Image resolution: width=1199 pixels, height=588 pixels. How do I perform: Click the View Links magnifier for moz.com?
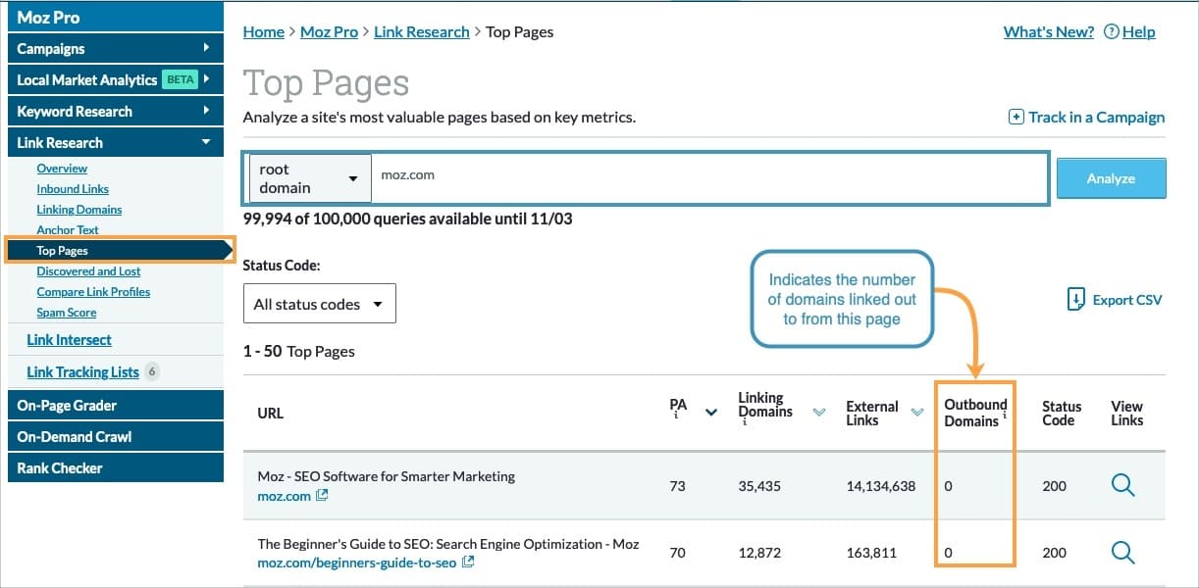coord(1123,485)
